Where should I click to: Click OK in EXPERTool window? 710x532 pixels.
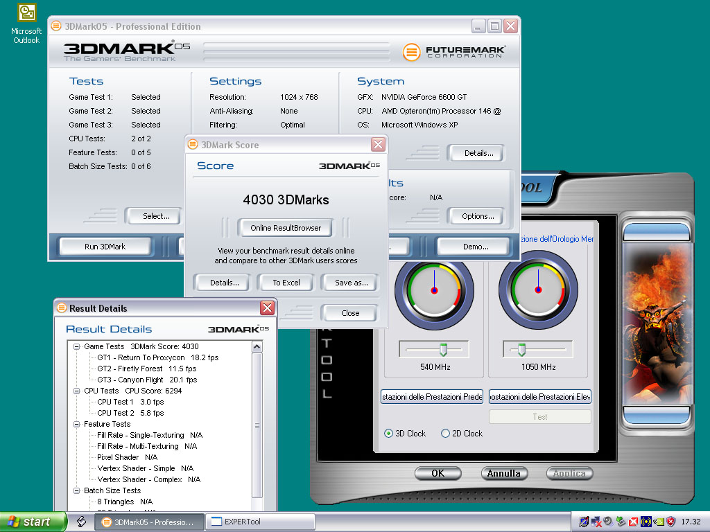click(x=438, y=473)
